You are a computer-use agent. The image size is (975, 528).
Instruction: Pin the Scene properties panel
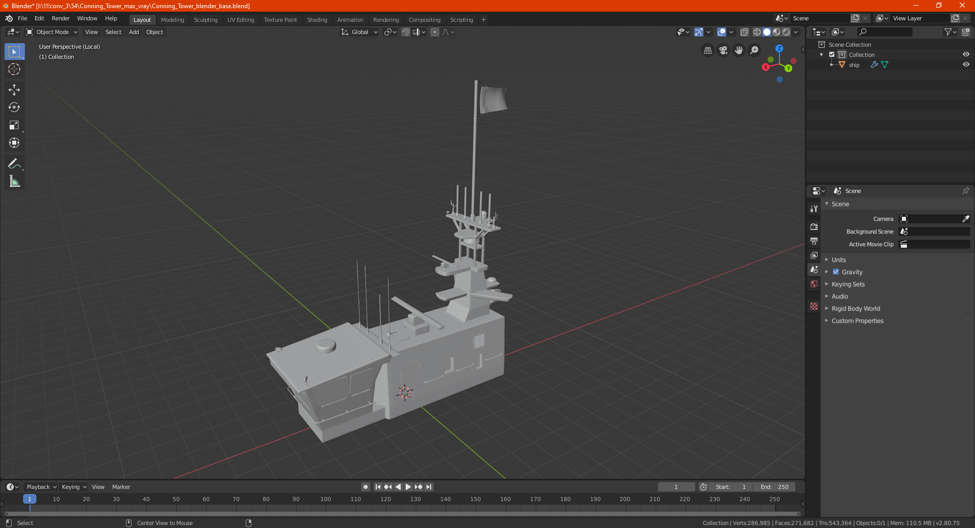click(x=965, y=191)
